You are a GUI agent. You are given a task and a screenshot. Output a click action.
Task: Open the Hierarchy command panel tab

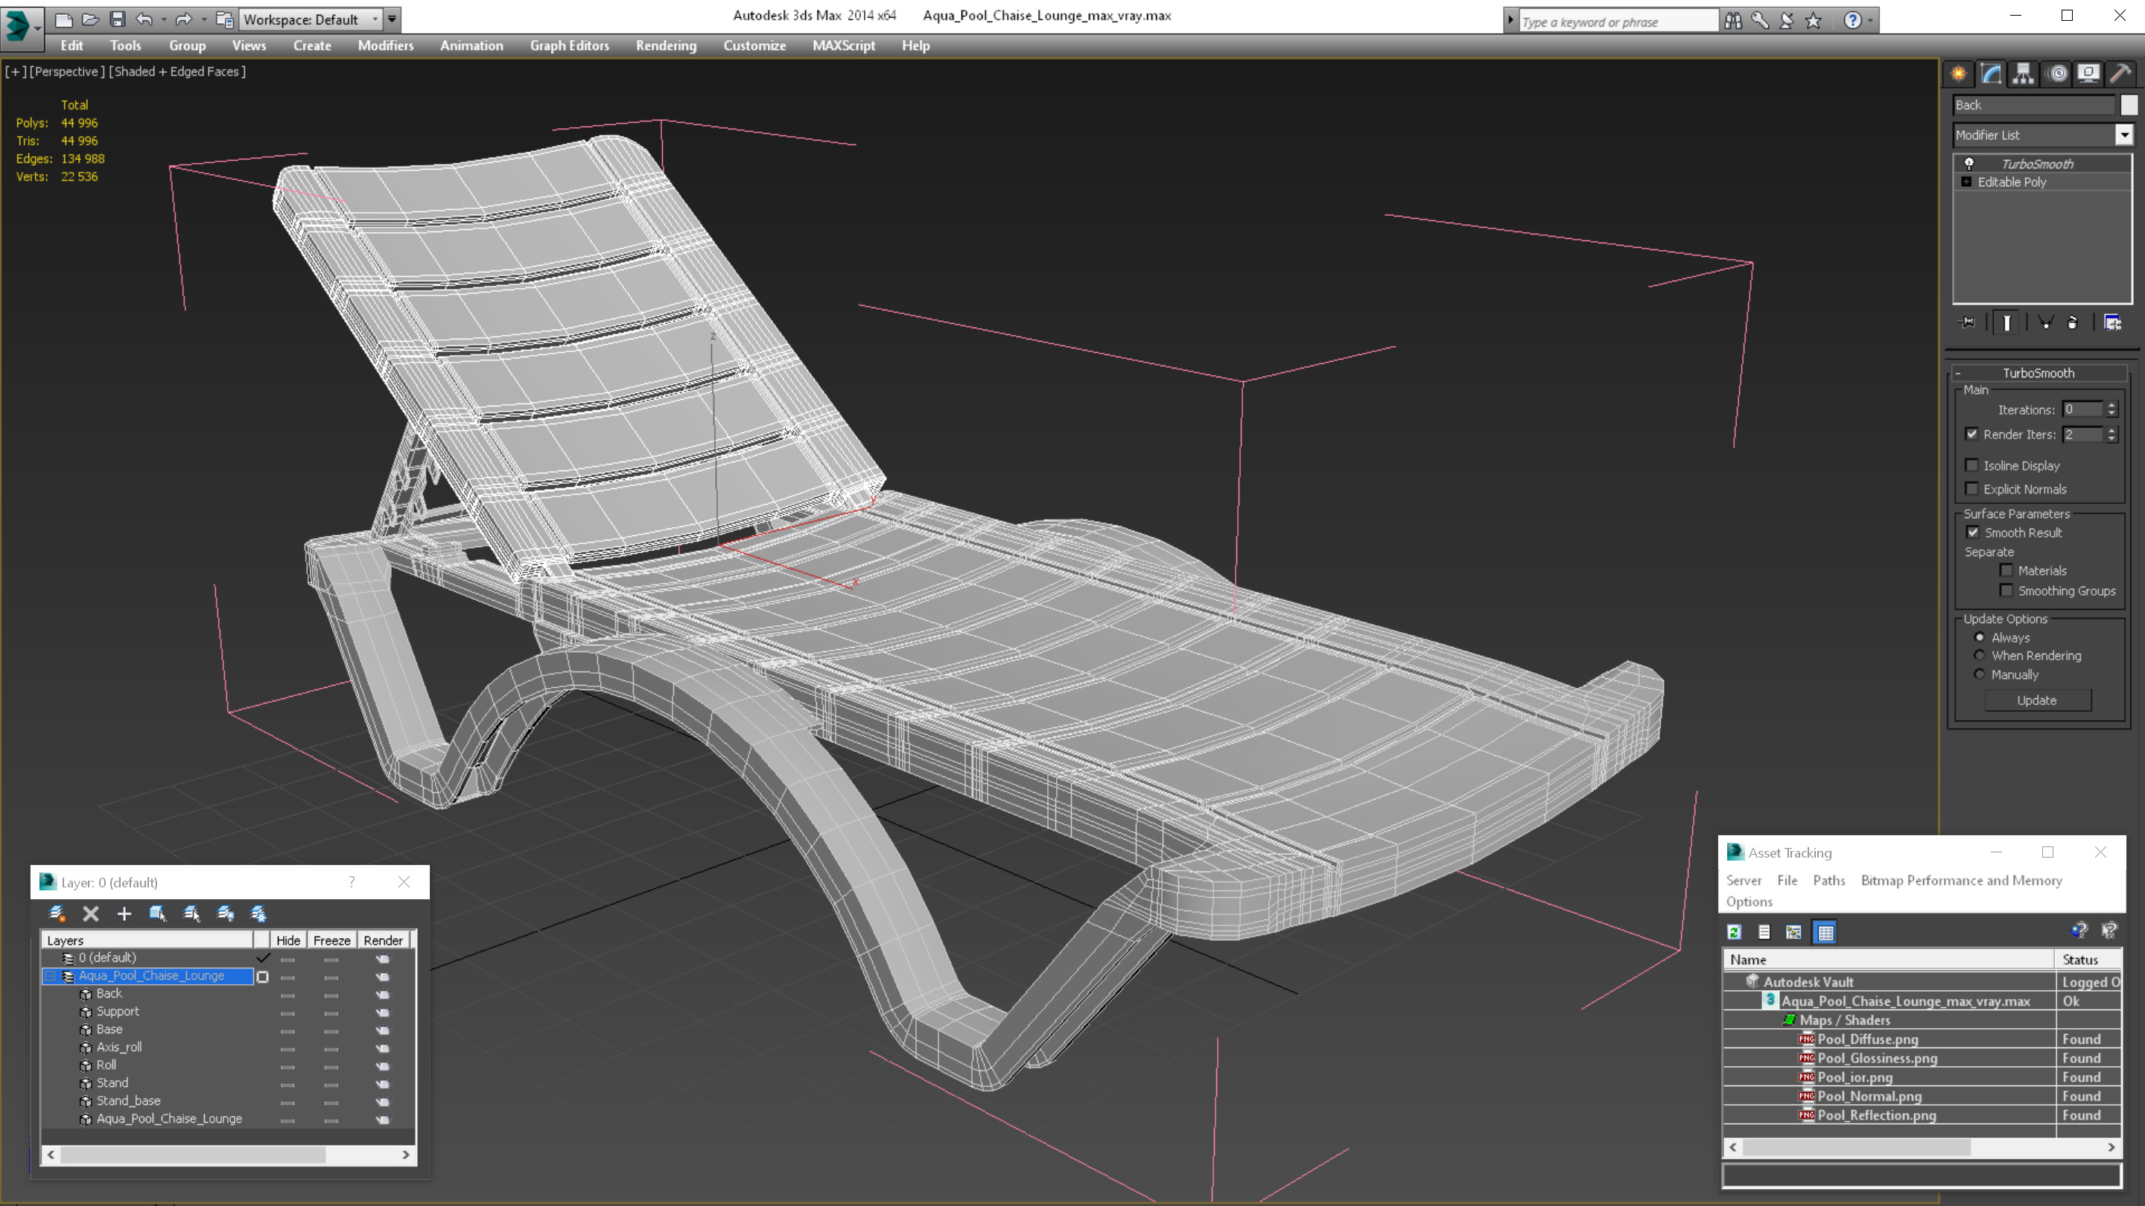point(2024,74)
